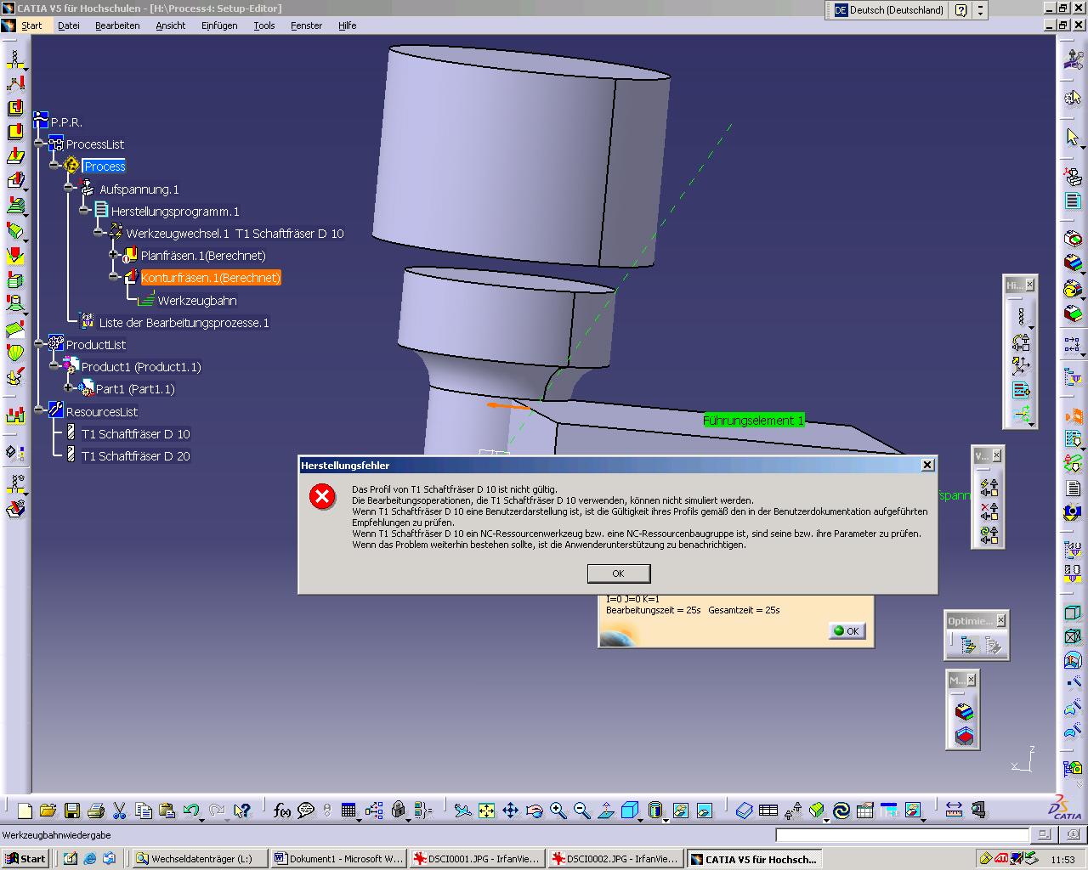Open the Hilfe menu

pyautogui.click(x=348, y=25)
